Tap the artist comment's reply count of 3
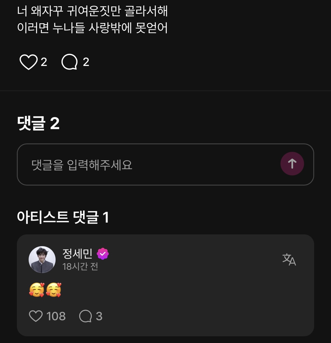The image size is (331, 343). 99,316
